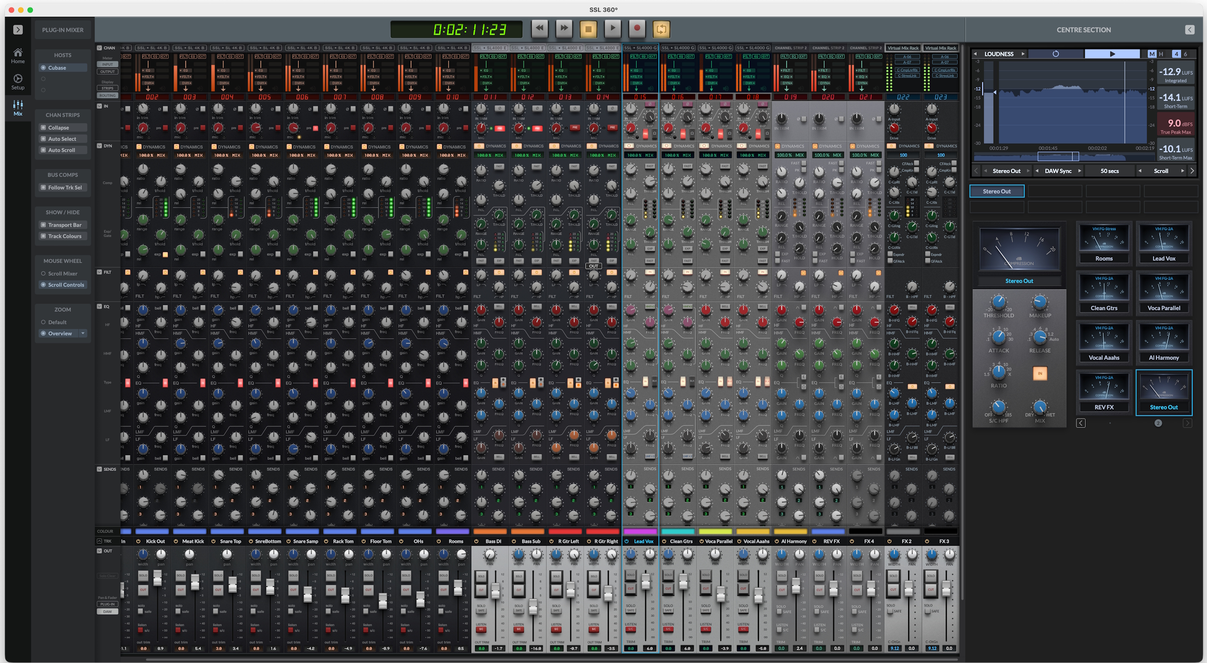The height and width of the screenshot is (663, 1207).
Task: Click the Auto Scroll button
Action: pyautogui.click(x=62, y=150)
